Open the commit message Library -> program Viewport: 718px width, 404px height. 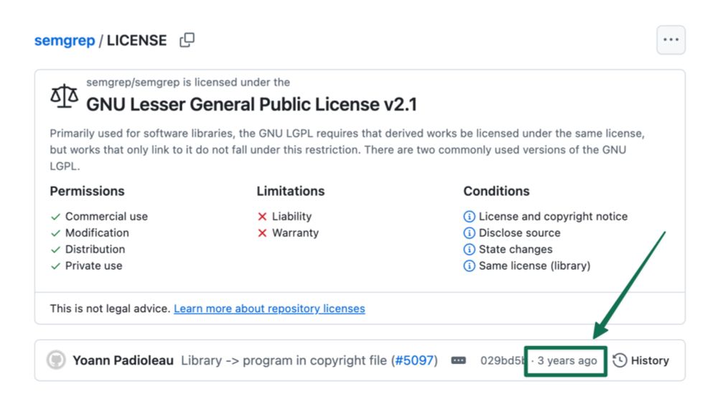coord(284,360)
